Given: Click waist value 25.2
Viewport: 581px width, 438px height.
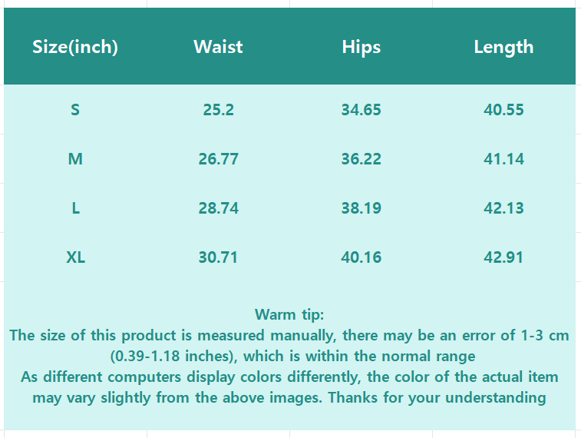Looking at the screenshot, I should click(218, 110).
